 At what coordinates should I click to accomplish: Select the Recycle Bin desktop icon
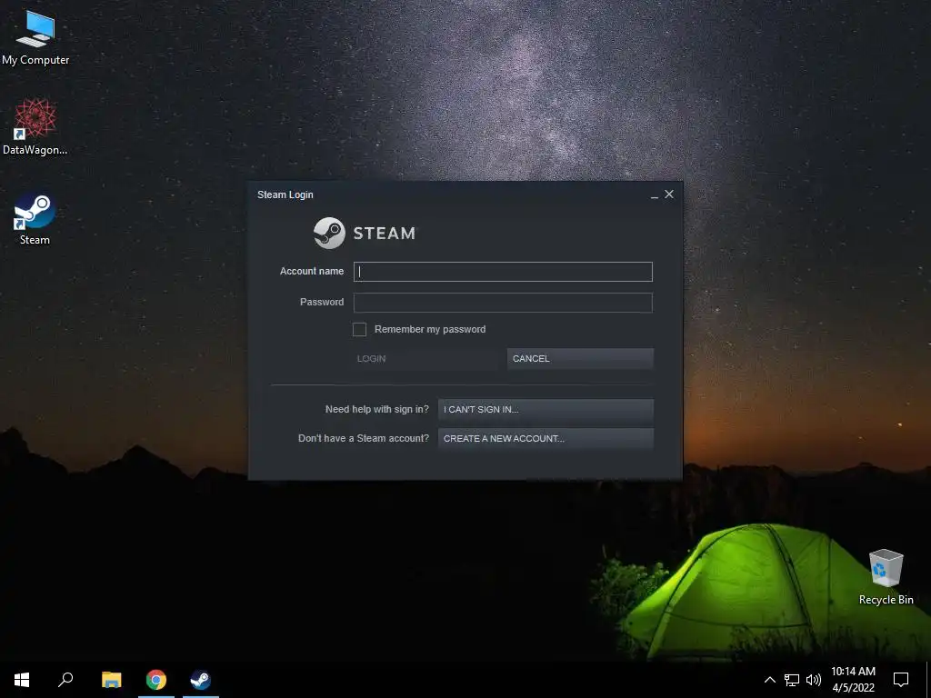[886, 577]
